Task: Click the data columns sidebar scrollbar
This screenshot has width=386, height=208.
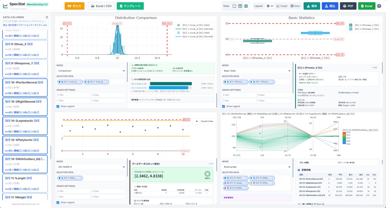Action: pyautogui.click(x=51, y=152)
